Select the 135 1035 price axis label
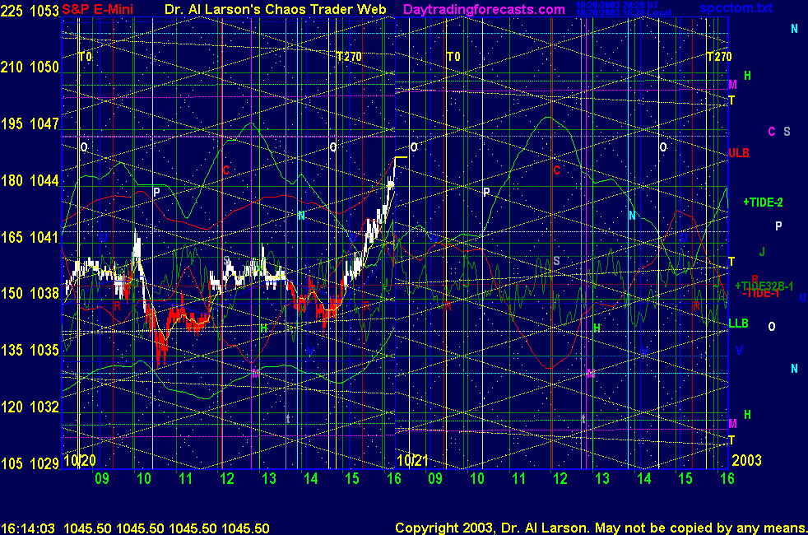 (x=30, y=350)
